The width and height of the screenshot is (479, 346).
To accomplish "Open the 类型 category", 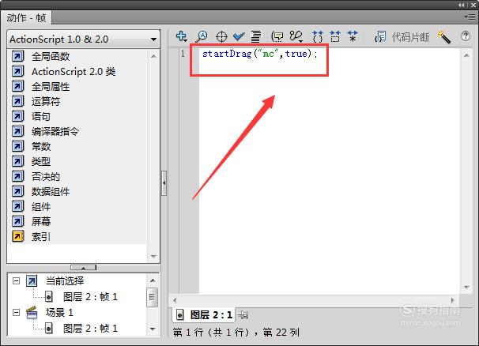I will (x=41, y=162).
